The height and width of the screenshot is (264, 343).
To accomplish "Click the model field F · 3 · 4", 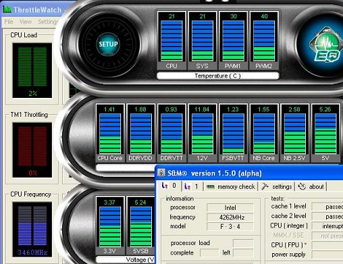I will click(230, 226).
